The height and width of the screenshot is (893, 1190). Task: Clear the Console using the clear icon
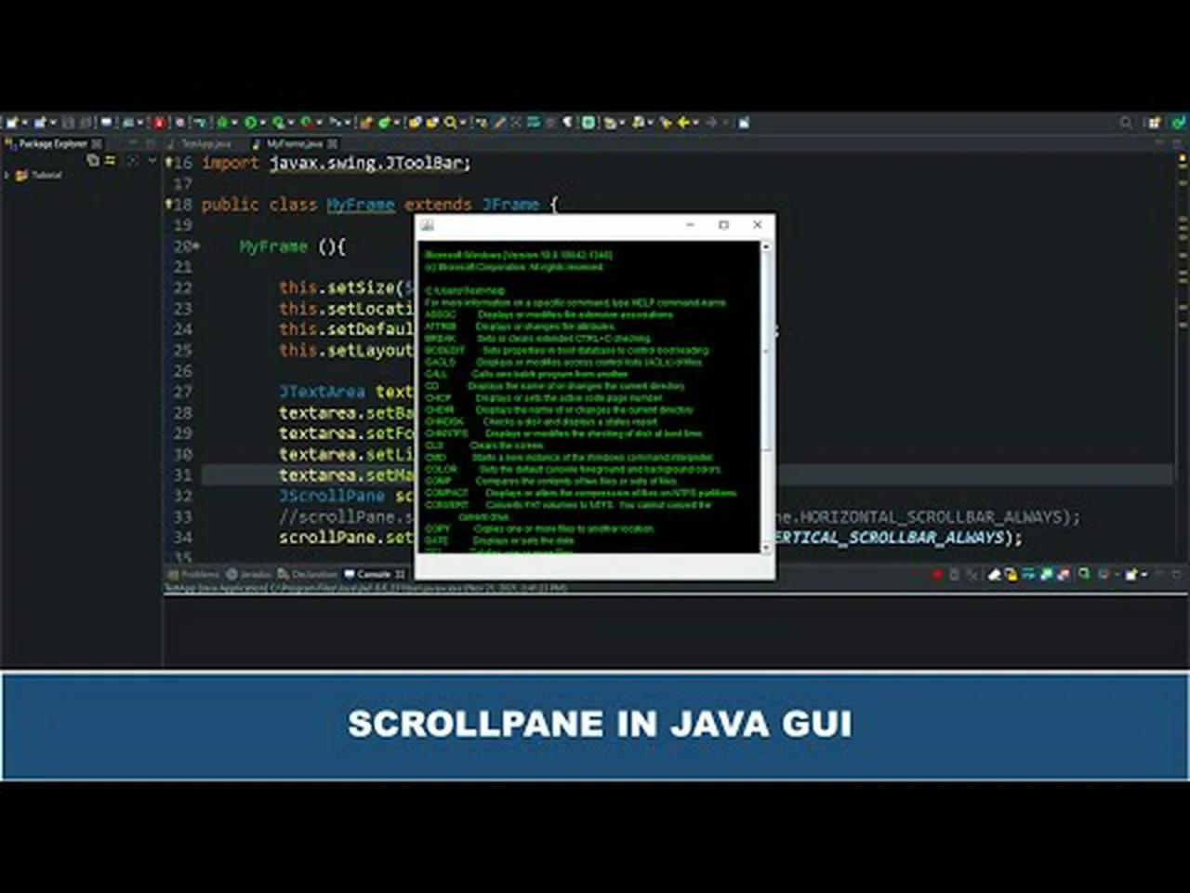pyautogui.click(x=997, y=574)
